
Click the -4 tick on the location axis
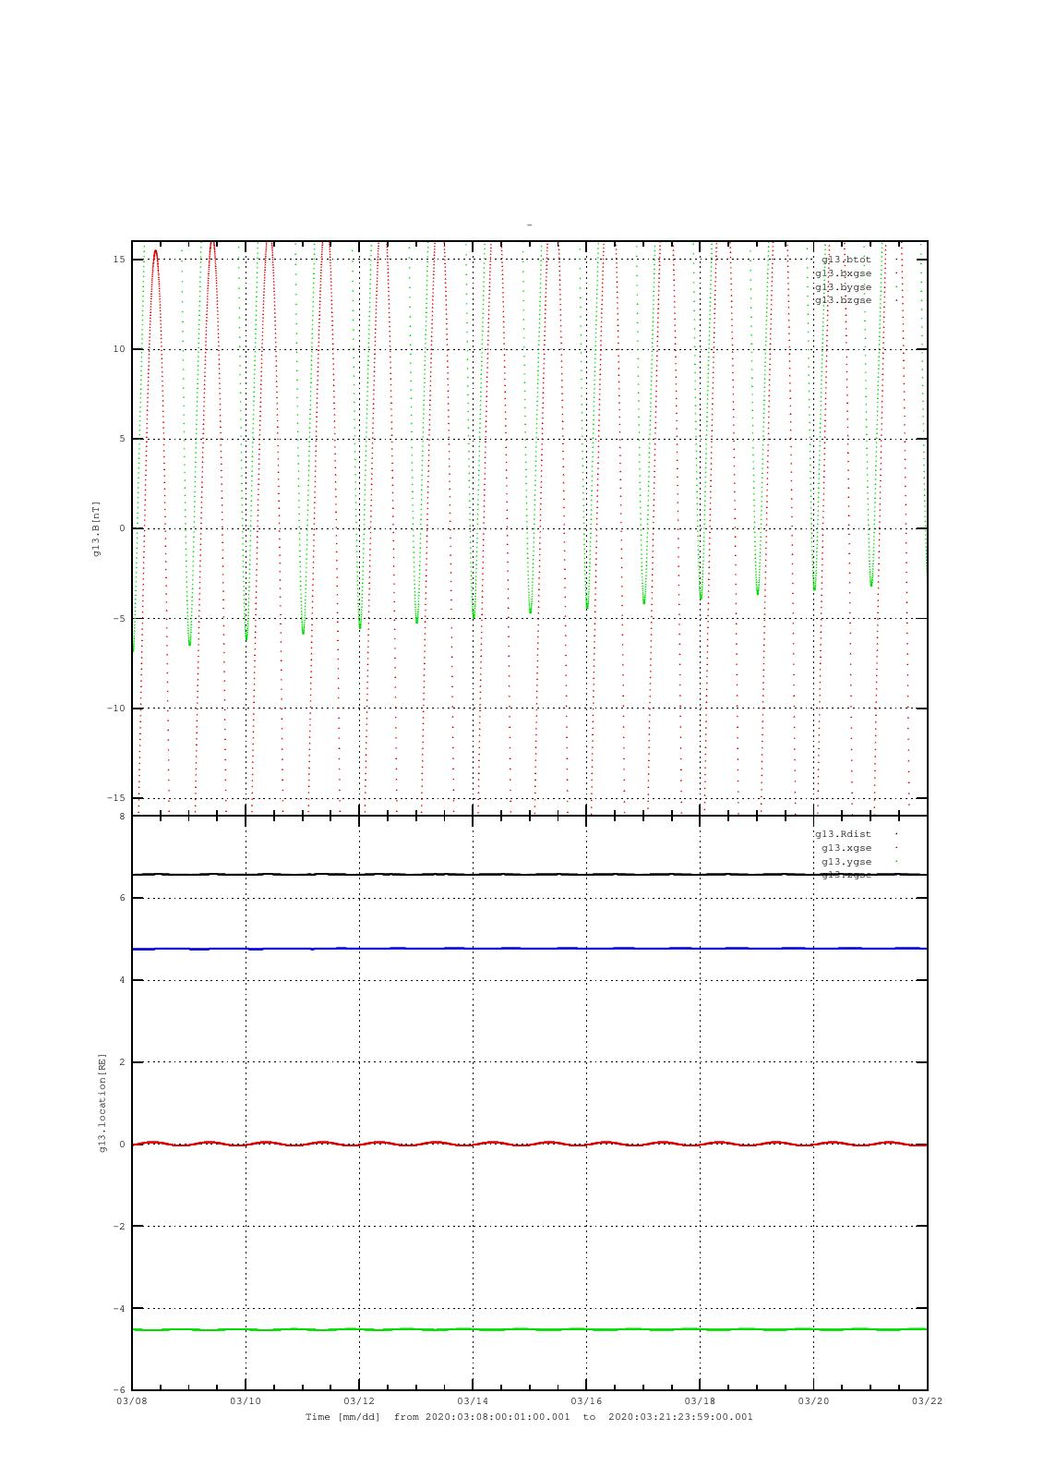click(120, 1308)
